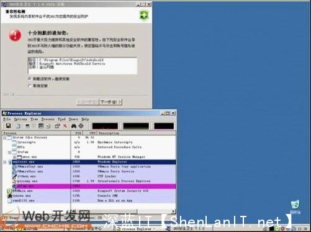Click the horizontal scrollbar right arrow

click(x=173, y=212)
